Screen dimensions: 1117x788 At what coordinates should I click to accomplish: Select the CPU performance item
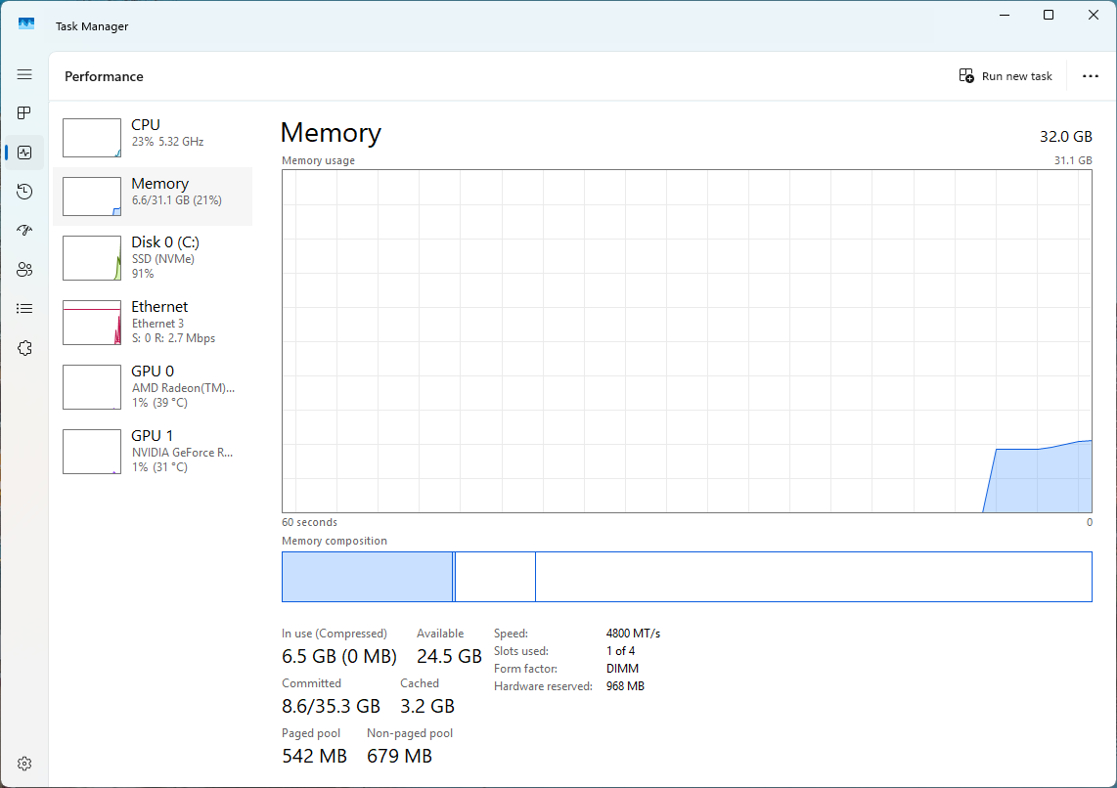pos(153,138)
